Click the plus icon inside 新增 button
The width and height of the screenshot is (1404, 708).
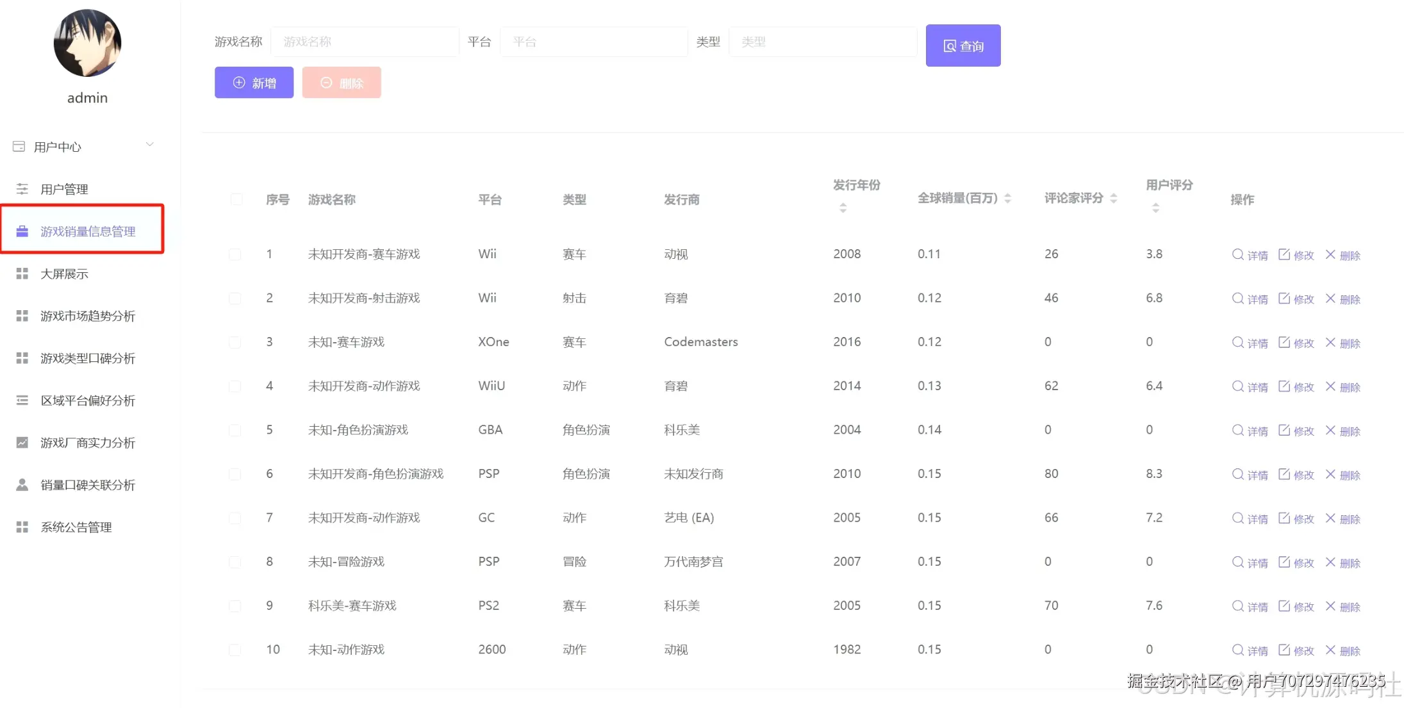point(238,82)
